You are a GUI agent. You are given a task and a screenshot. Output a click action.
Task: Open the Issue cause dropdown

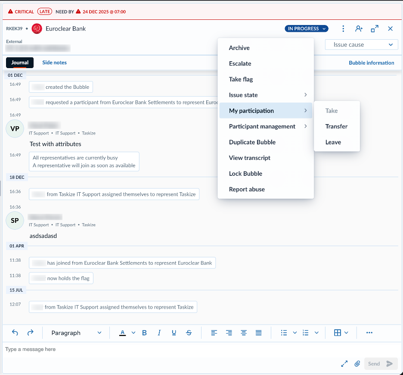tap(361, 44)
